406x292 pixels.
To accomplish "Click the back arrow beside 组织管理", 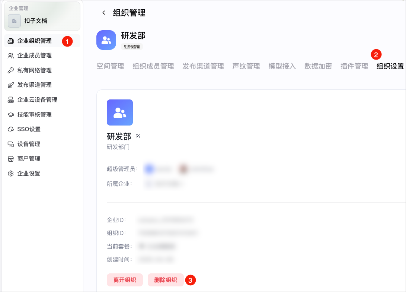I will pyautogui.click(x=104, y=13).
